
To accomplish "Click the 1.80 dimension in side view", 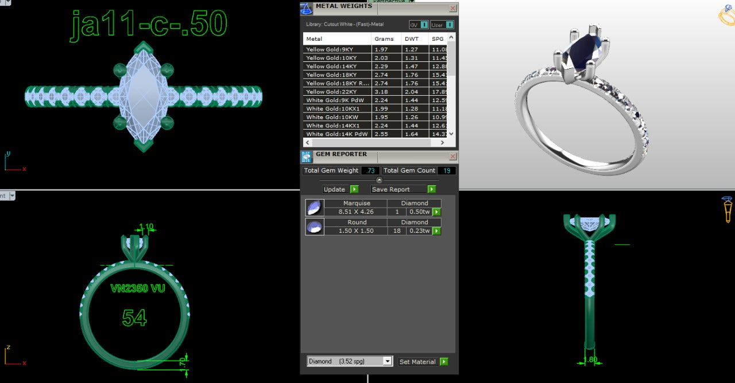I will (x=589, y=360).
